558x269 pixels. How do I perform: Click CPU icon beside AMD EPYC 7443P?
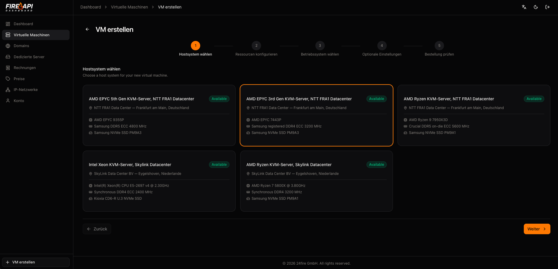pos(248,120)
